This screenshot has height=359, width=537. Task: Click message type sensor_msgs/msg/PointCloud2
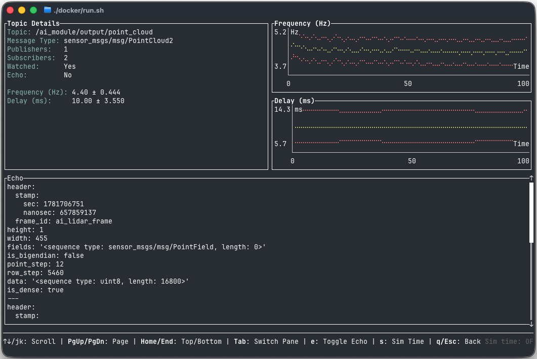[118, 41]
